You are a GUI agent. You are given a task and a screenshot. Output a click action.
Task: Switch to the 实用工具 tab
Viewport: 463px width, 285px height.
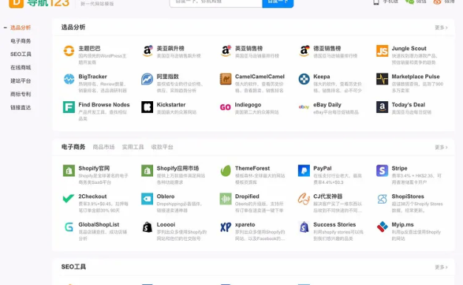(x=133, y=147)
